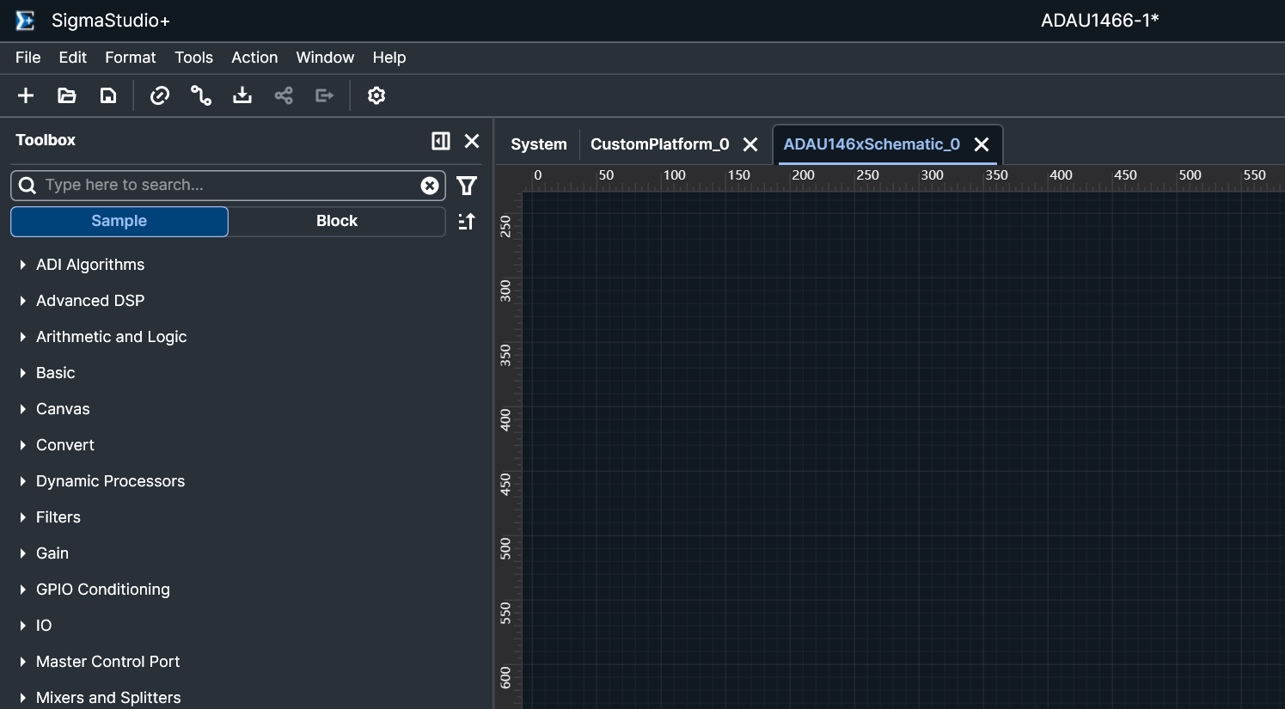The image size is (1285, 709).
Task: Select the ADAU146xSchematic_0 tab
Action: (x=872, y=144)
